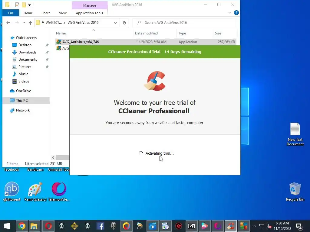Sort by Date modified column
The width and height of the screenshot is (310, 232).
click(x=146, y=33)
